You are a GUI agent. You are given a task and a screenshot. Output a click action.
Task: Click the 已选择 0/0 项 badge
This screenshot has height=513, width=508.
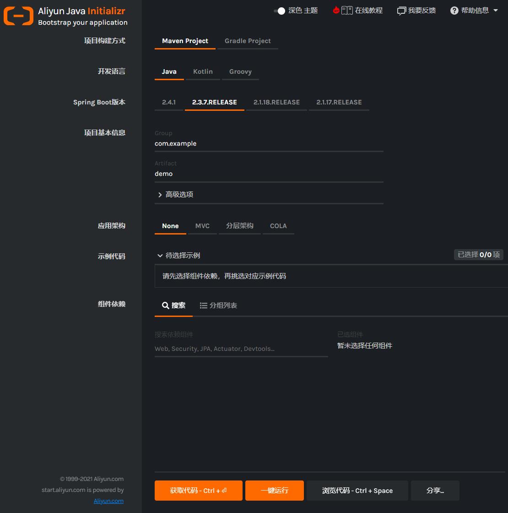[x=479, y=255]
